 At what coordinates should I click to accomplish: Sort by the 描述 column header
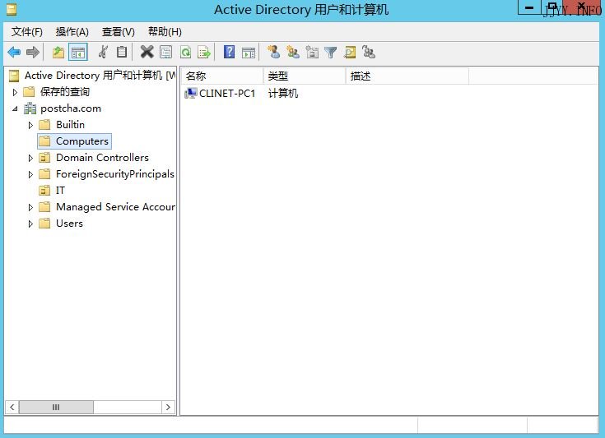[x=407, y=76]
